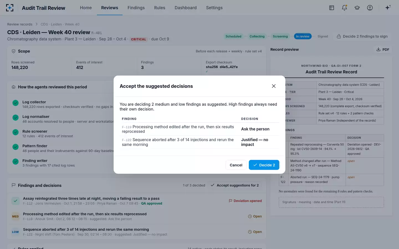Click the Rows screened value 148,220
The image size is (399, 249).
[x=20, y=68]
